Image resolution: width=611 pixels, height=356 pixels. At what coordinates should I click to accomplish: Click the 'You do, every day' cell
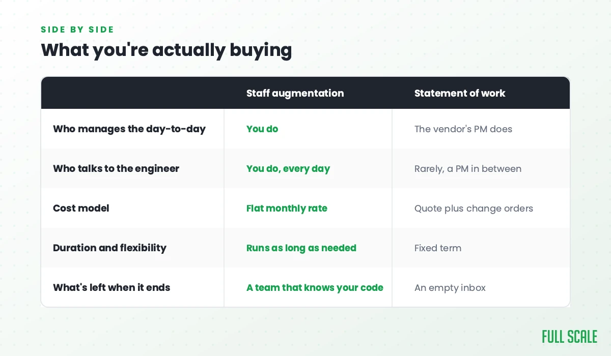pyautogui.click(x=288, y=169)
